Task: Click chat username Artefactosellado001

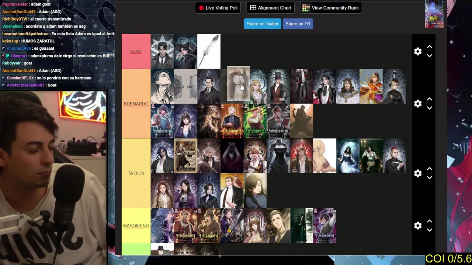Action: point(25,85)
